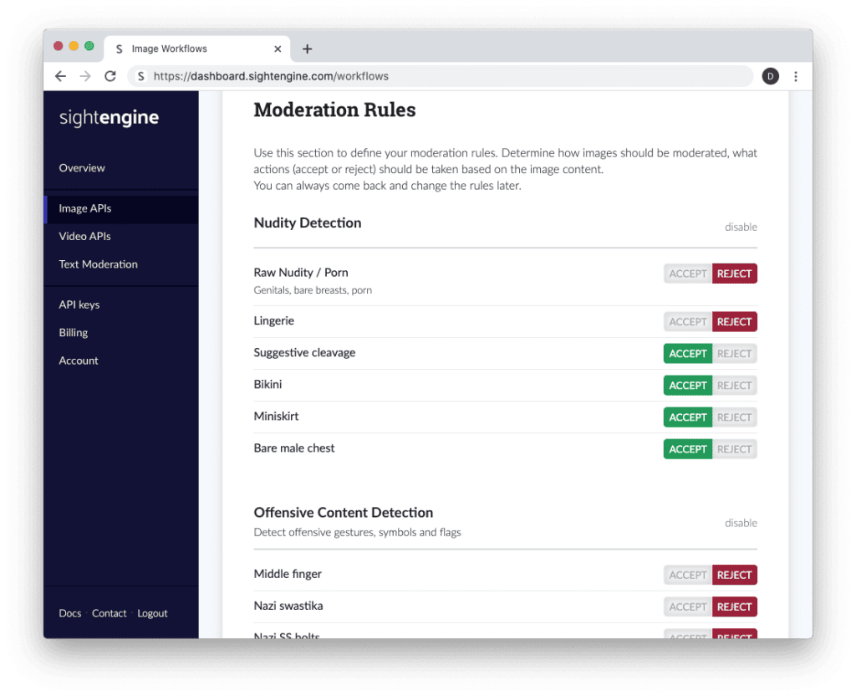Viewport: 856px width, 696px height.
Task: Click 'Detect offensive gestures, symbols and flags' text
Action: (x=358, y=532)
